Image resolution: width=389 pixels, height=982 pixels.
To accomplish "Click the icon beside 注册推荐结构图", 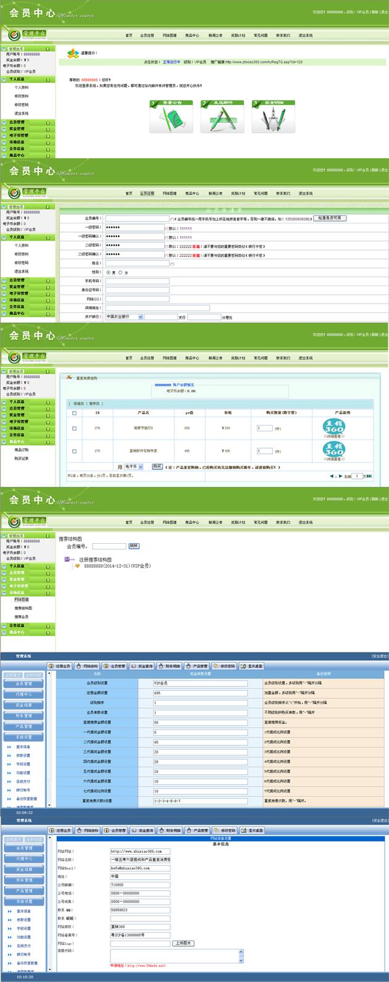I will 67,559.
